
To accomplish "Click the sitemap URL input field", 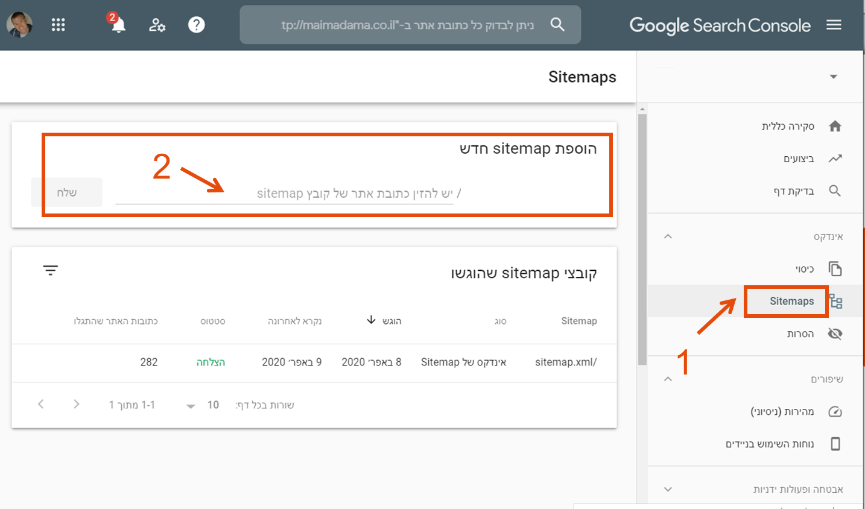I will (284, 193).
